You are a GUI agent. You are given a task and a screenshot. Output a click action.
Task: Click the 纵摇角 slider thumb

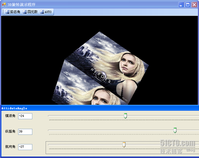tap(175, 130)
